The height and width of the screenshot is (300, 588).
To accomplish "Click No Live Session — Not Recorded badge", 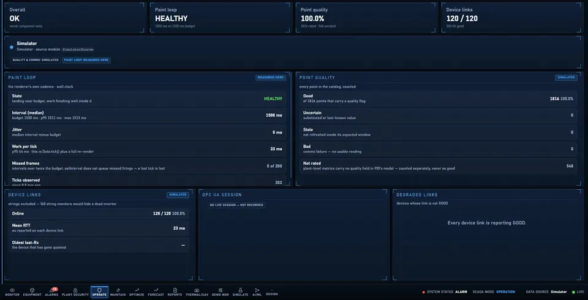I will pyautogui.click(x=236, y=205).
